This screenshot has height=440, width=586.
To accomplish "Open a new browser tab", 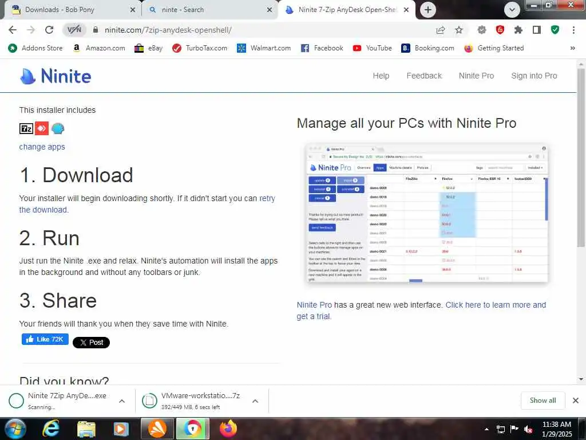I will [x=428, y=10].
